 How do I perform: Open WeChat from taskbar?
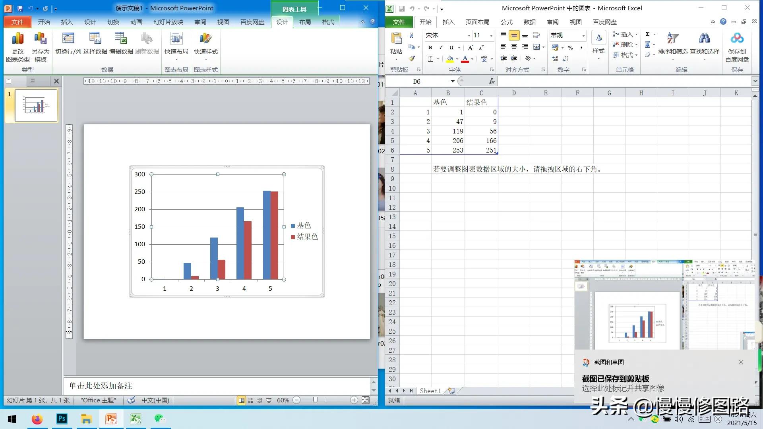(160, 419)
